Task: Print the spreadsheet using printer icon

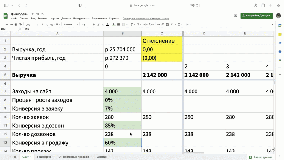Action: click(16, 25)
